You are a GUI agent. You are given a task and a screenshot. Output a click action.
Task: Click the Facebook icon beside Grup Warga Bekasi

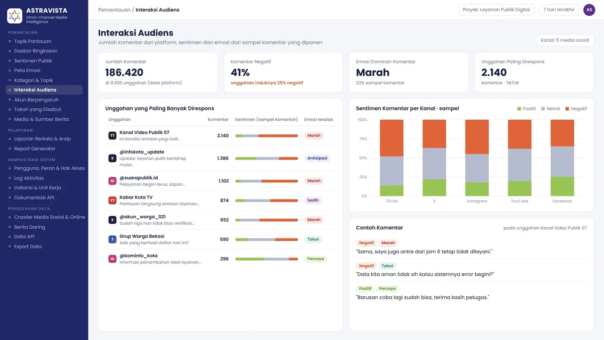(x=112, y=239)
